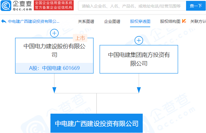The height and width of the screenshot is (133, 206).
Task: Focus the company name search field
Action: pyautogui.click(x=132, y=6)
